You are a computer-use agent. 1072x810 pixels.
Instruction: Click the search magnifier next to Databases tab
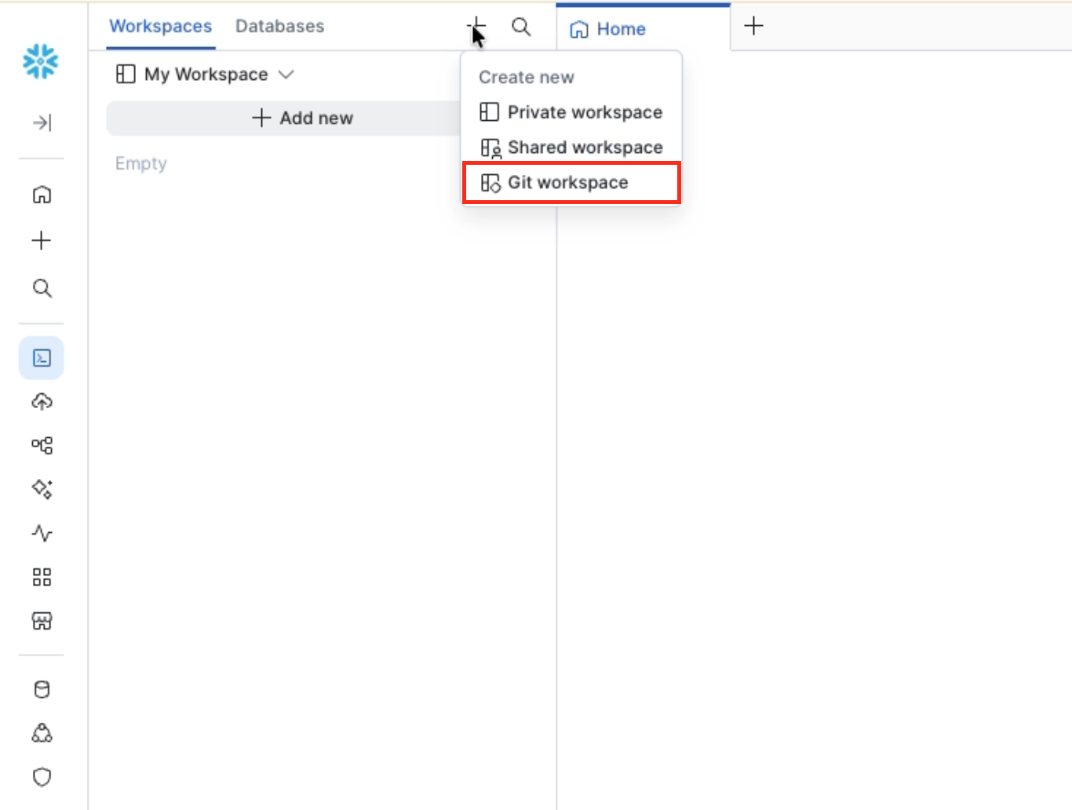(521, 27)
